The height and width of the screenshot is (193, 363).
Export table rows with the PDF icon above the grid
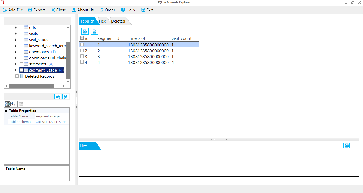94,31
